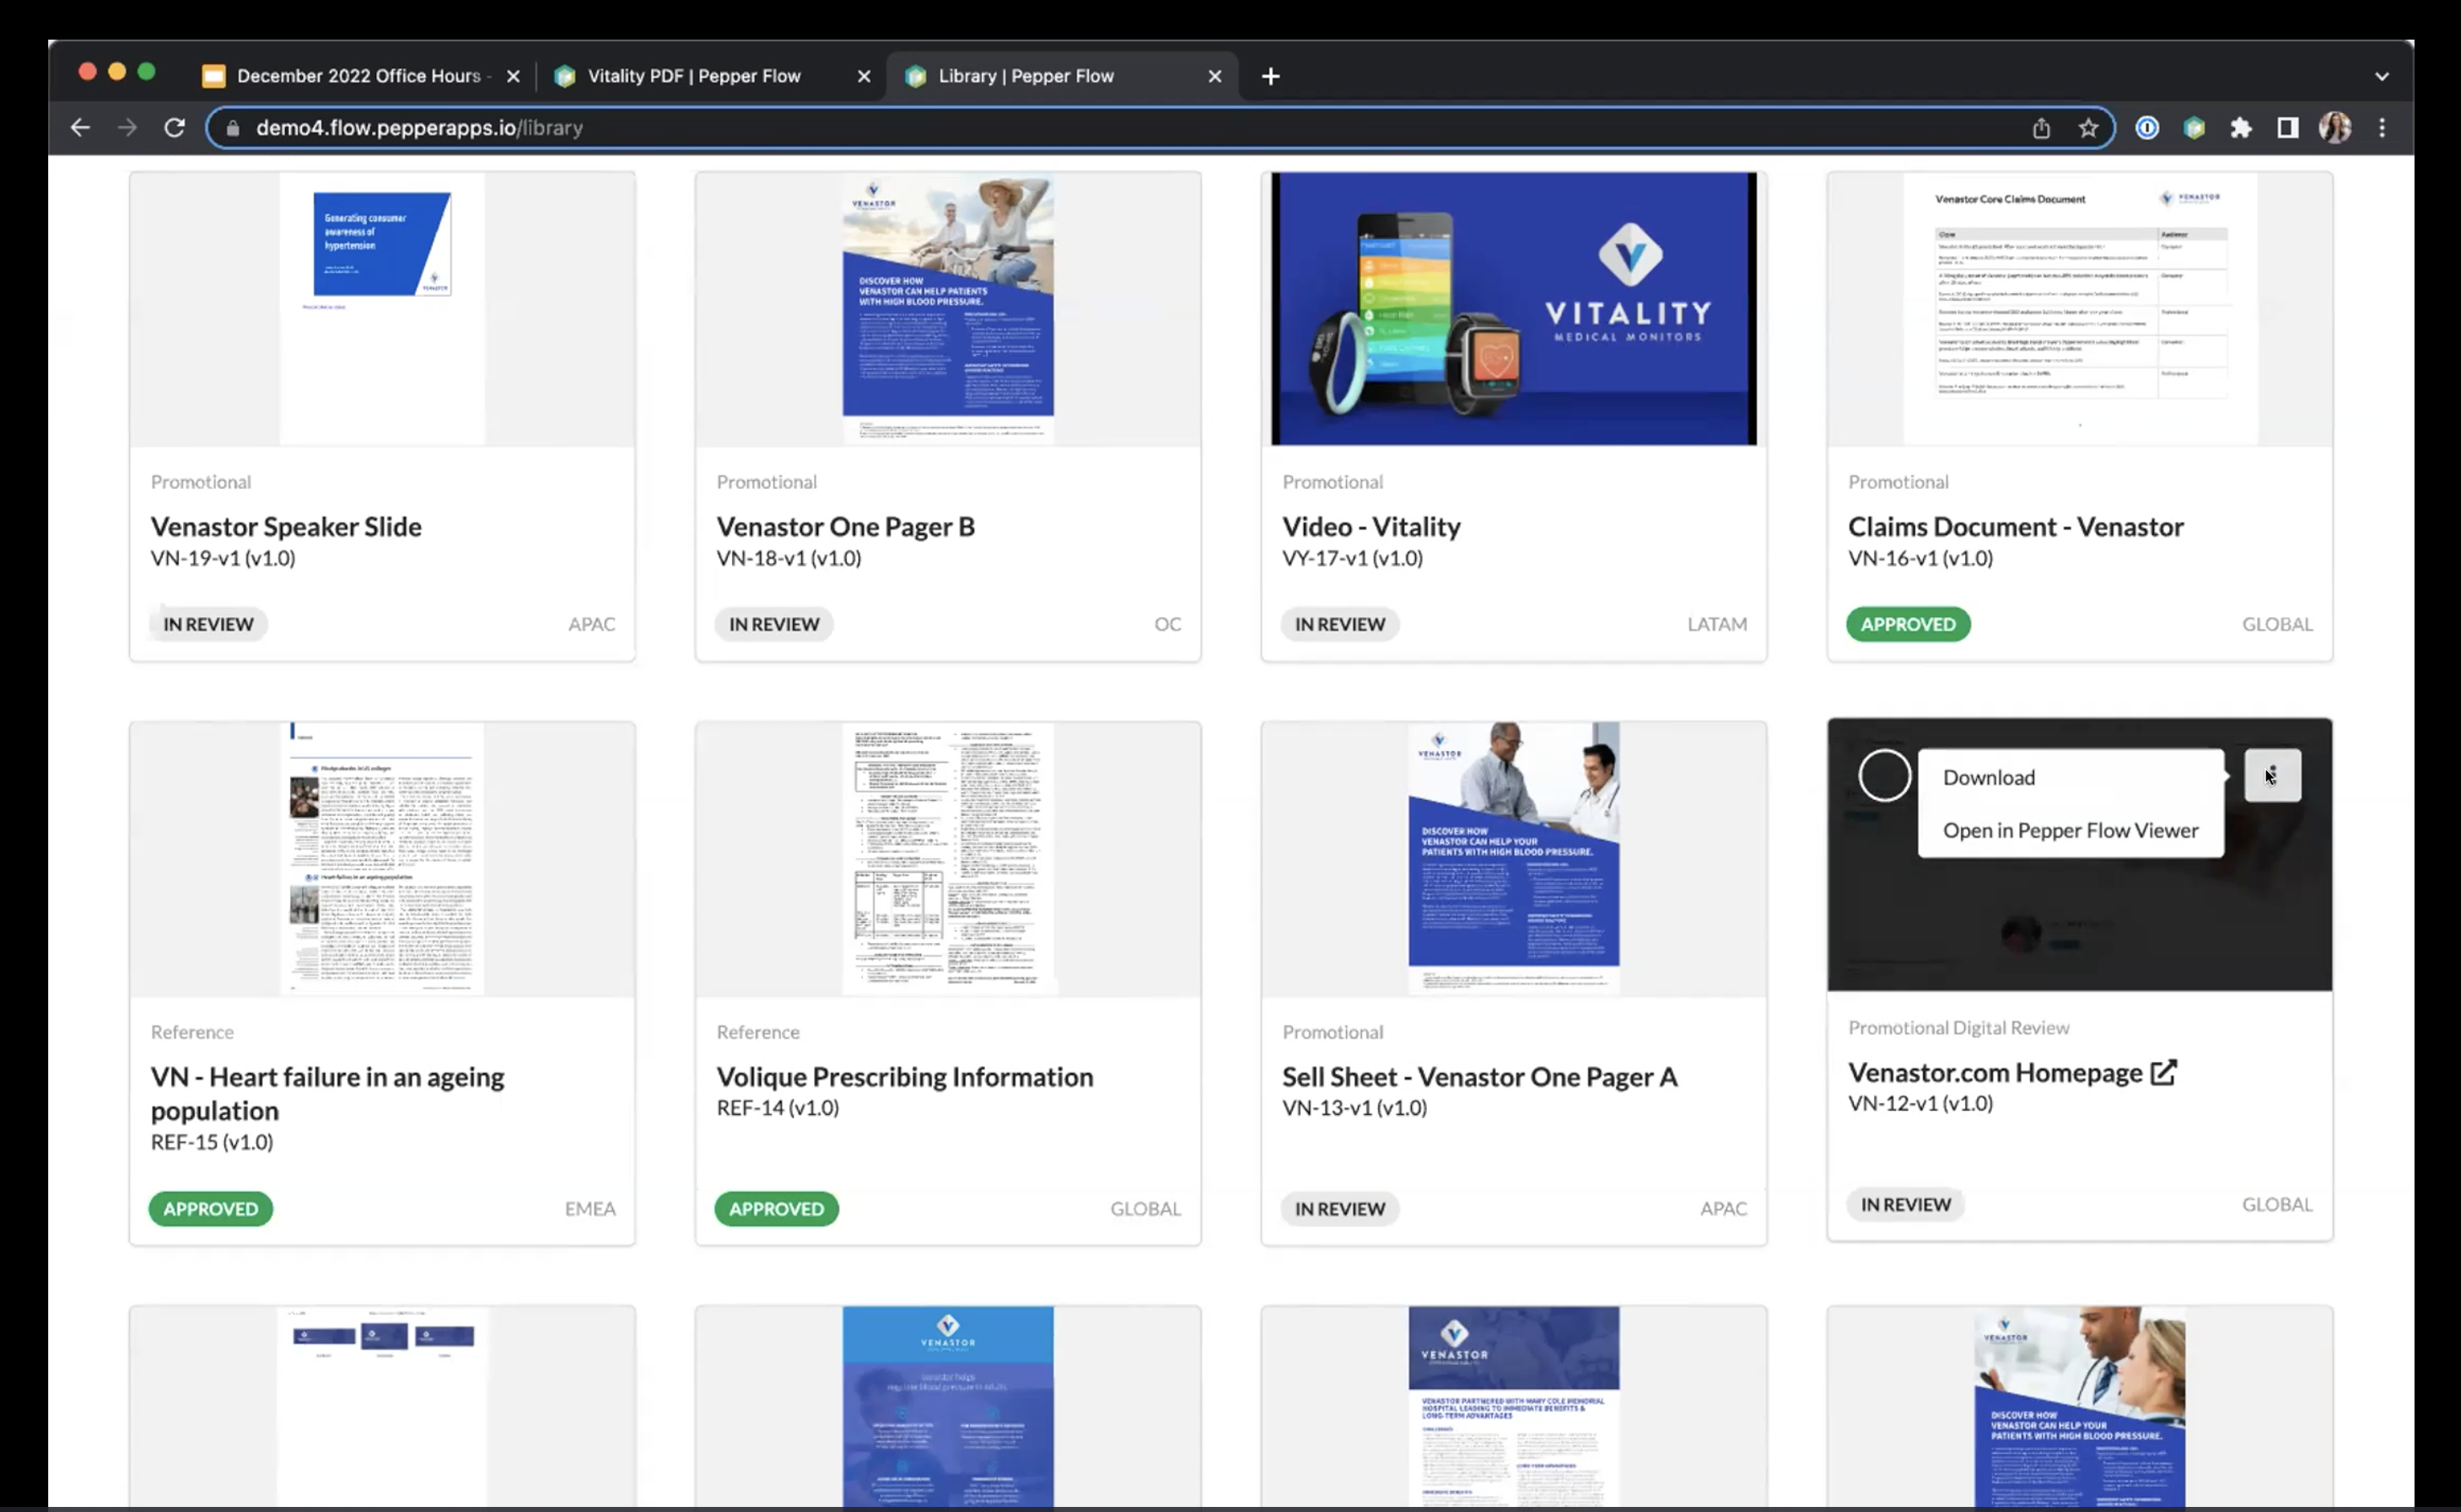Open the Pepper Flow extension icon
Image resolution: width=2461 pixels, height=1512 pixels.
2194,128
